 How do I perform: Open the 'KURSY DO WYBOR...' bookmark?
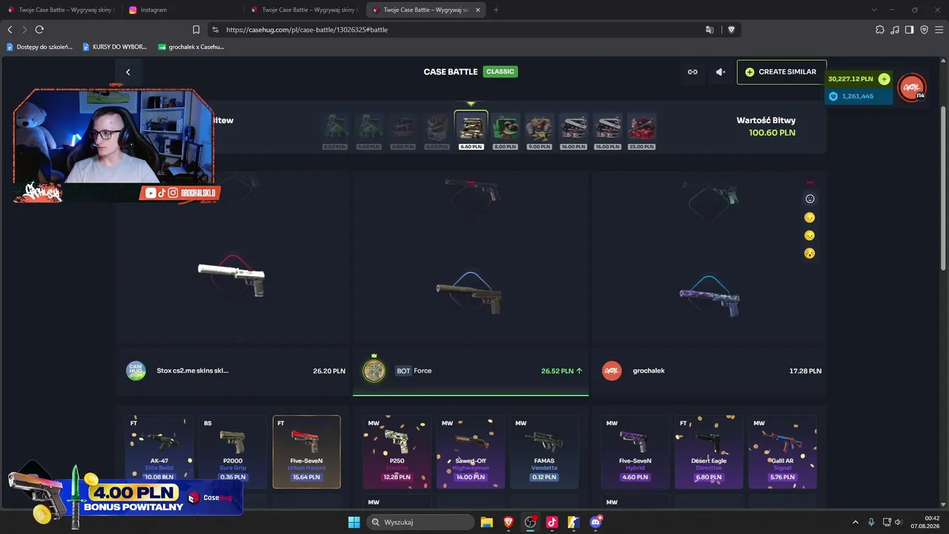(x=115, y=47)
